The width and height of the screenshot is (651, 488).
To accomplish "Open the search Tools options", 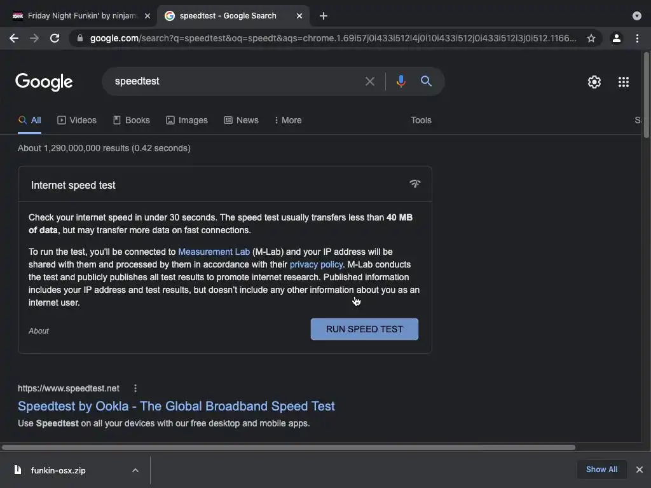I will tap(421, 120).
